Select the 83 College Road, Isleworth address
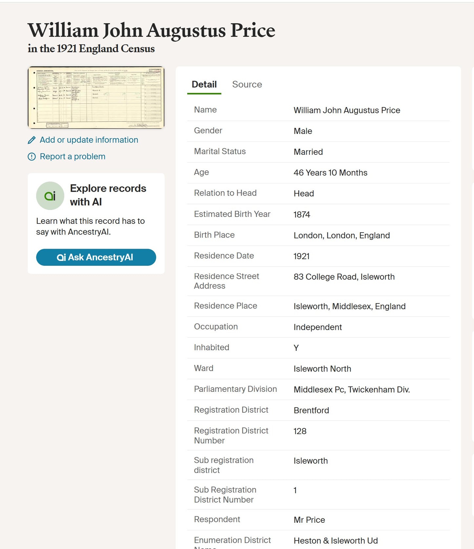474x549 pixels. tap(344, 277)
